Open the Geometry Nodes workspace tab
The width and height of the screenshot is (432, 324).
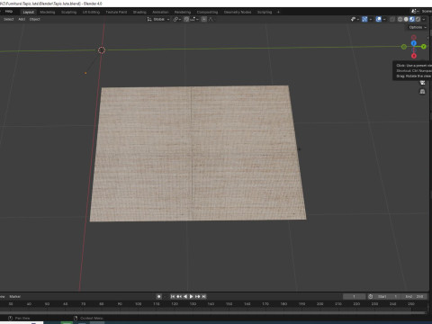tap(238, 12)
